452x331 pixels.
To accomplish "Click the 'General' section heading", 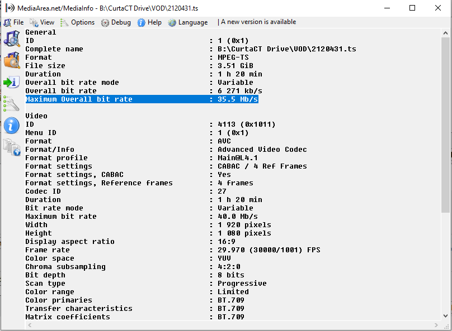I will pyautogui.click(x=41, y=32).
